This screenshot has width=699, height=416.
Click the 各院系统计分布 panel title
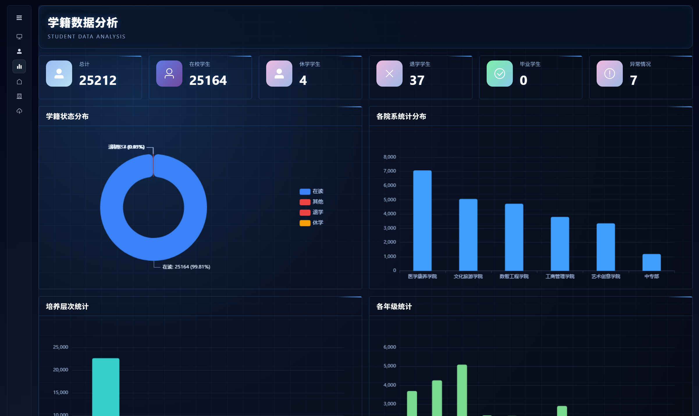click(x=401, y=116)
